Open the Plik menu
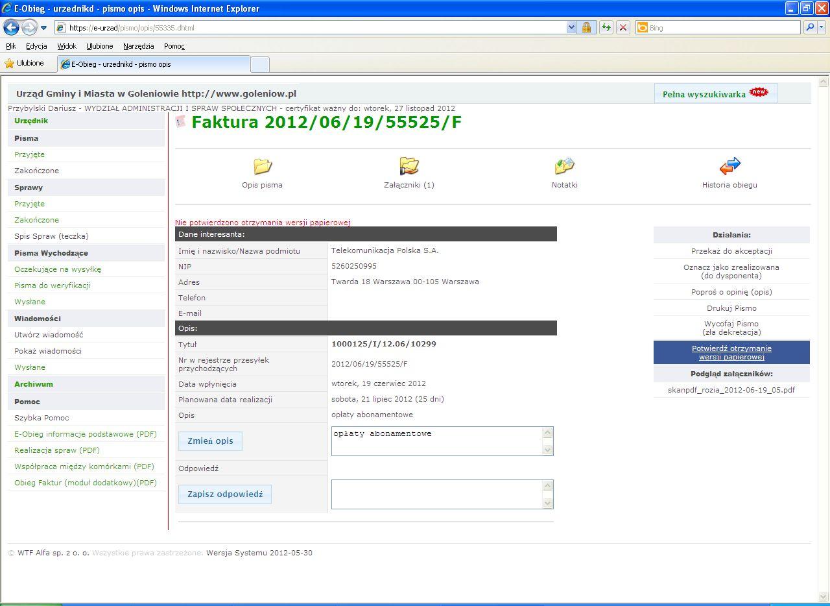This screenshot has width=830, height=606. [11, 46]
